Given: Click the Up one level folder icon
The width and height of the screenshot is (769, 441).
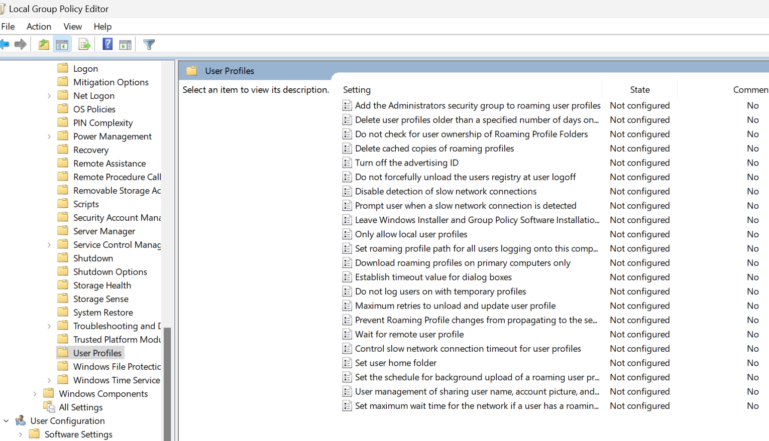Looking at the screenshot, I should click(43, 44).
